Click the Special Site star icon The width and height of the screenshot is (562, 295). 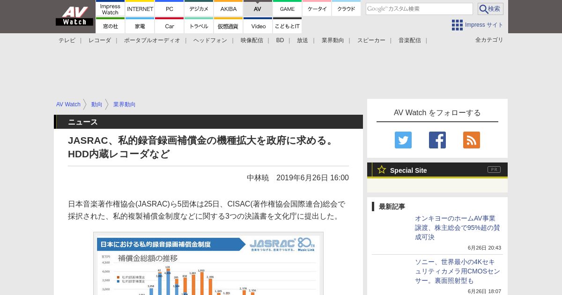click(382, 170)
